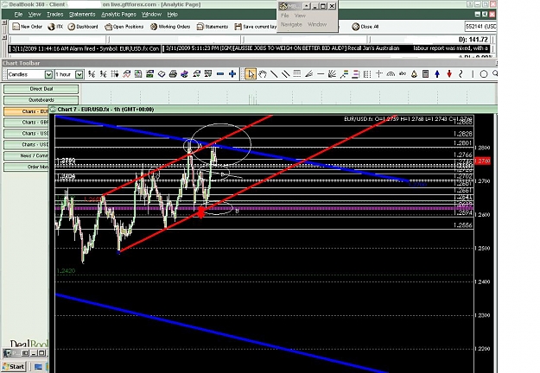Screen dimensions: 540x373
Task: Open View menu in small floating window
Action: click(300, 16)
